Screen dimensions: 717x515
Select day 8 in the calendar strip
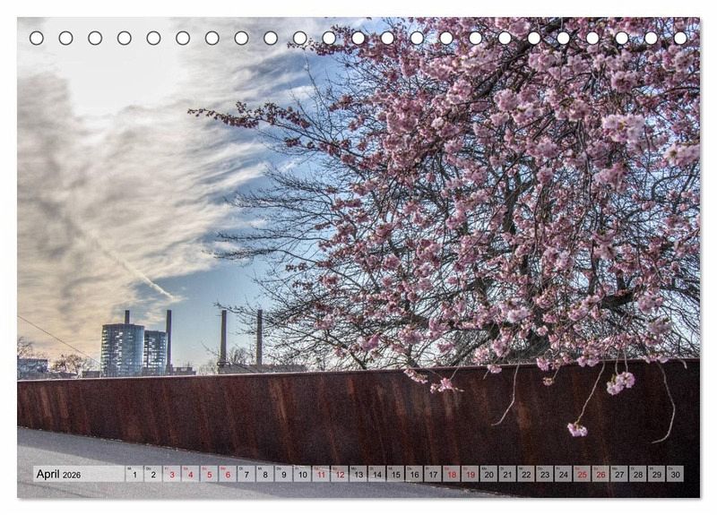click(x=265, y=474)
